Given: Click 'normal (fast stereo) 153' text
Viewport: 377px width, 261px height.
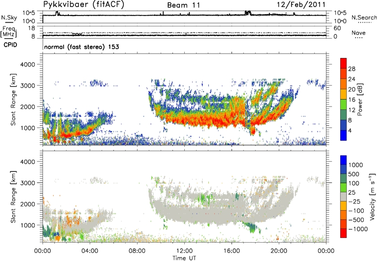Looking at the screenshot, I should (x=82, y=47).
